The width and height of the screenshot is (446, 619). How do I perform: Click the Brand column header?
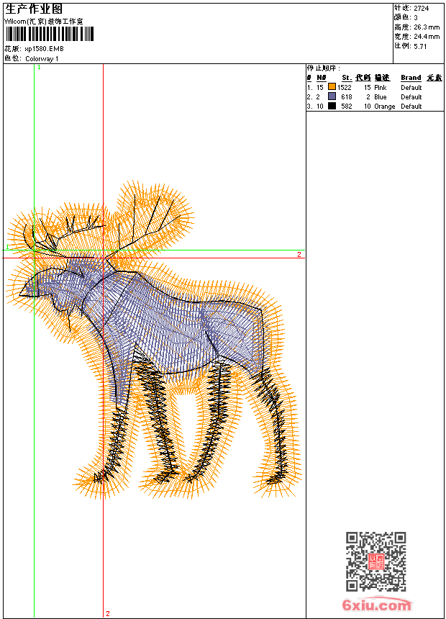click(411, 78)
